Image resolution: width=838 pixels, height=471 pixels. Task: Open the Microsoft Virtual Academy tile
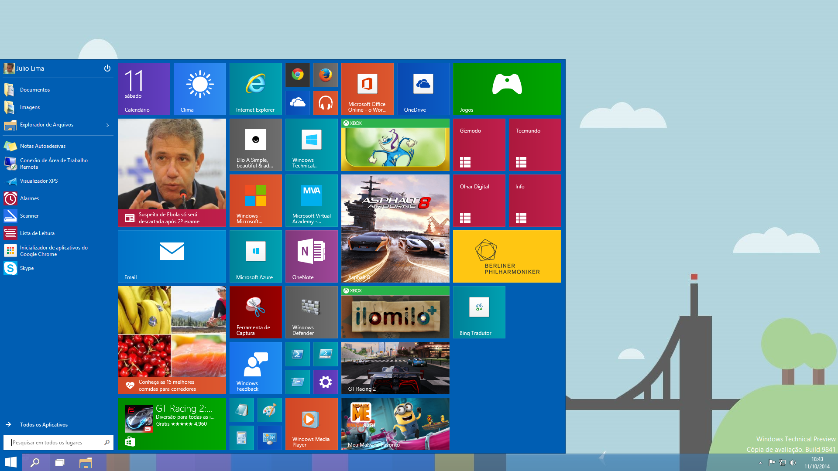312,201
